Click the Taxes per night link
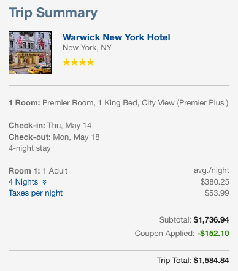 (36, 193)
